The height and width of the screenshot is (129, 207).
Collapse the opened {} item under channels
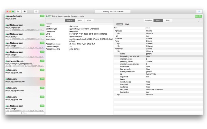pos(117,51)
